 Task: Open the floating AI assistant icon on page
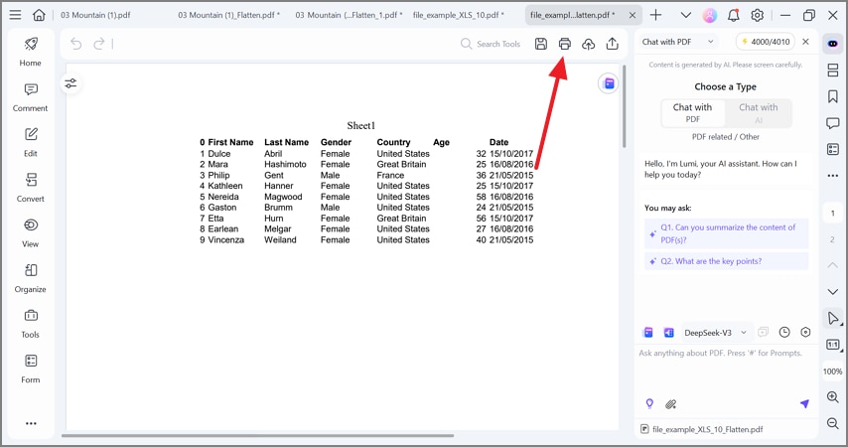point(609,83)
